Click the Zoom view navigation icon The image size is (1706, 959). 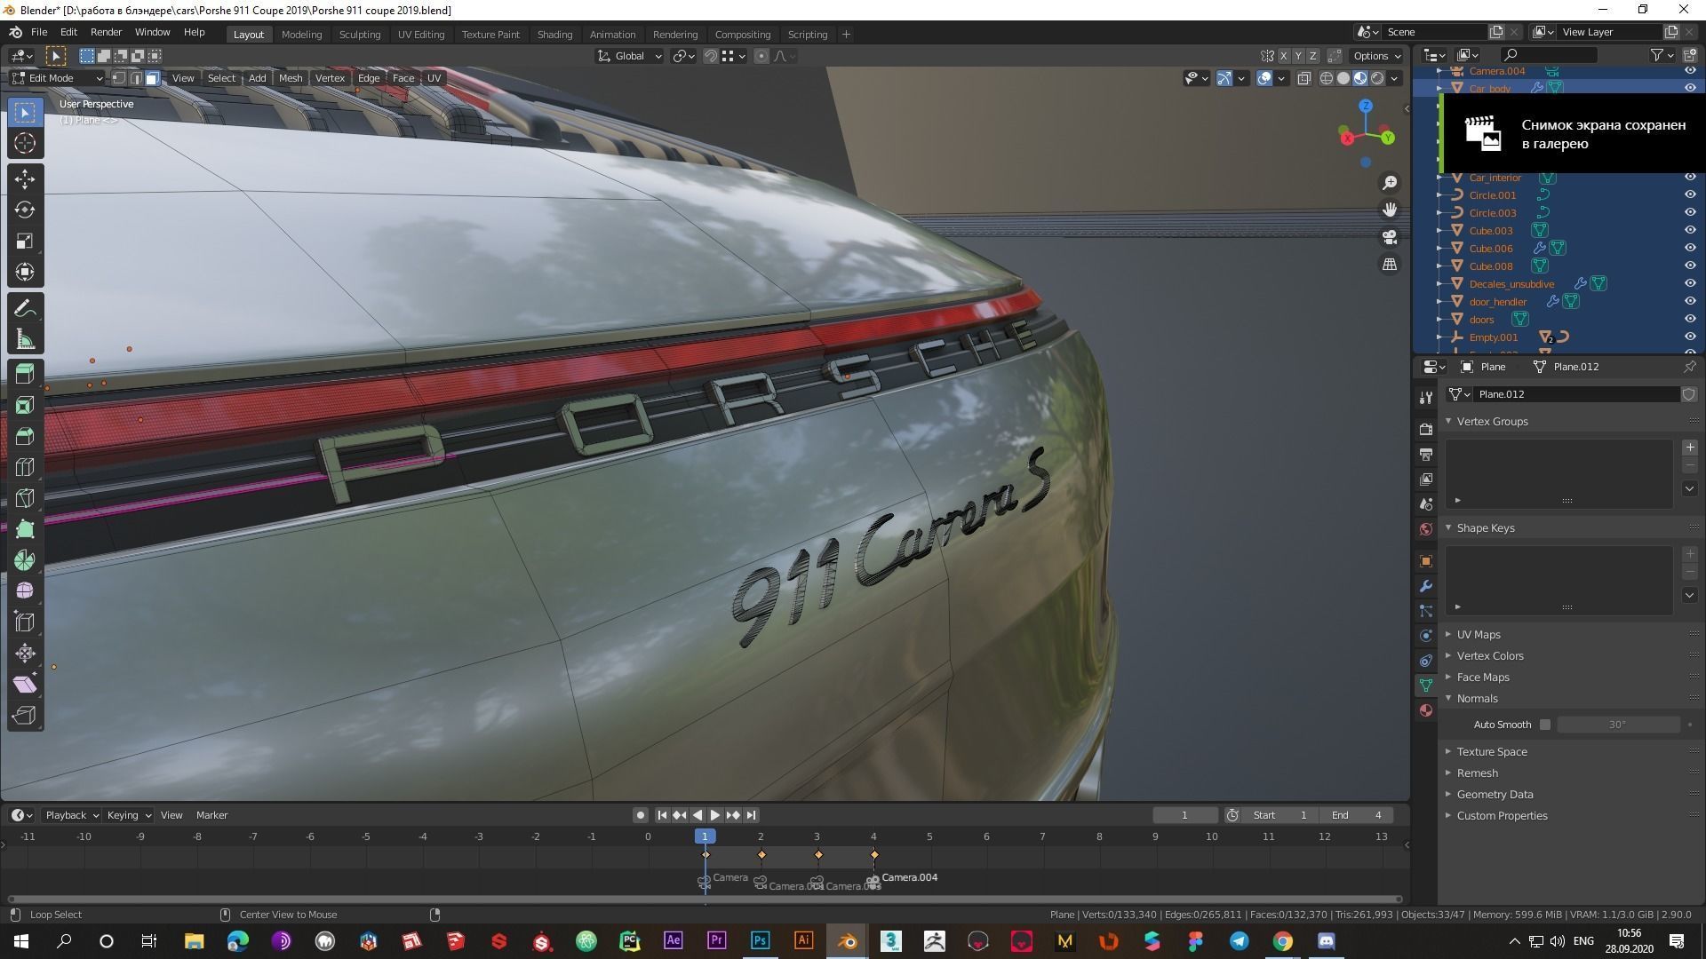click(1390, 183)
